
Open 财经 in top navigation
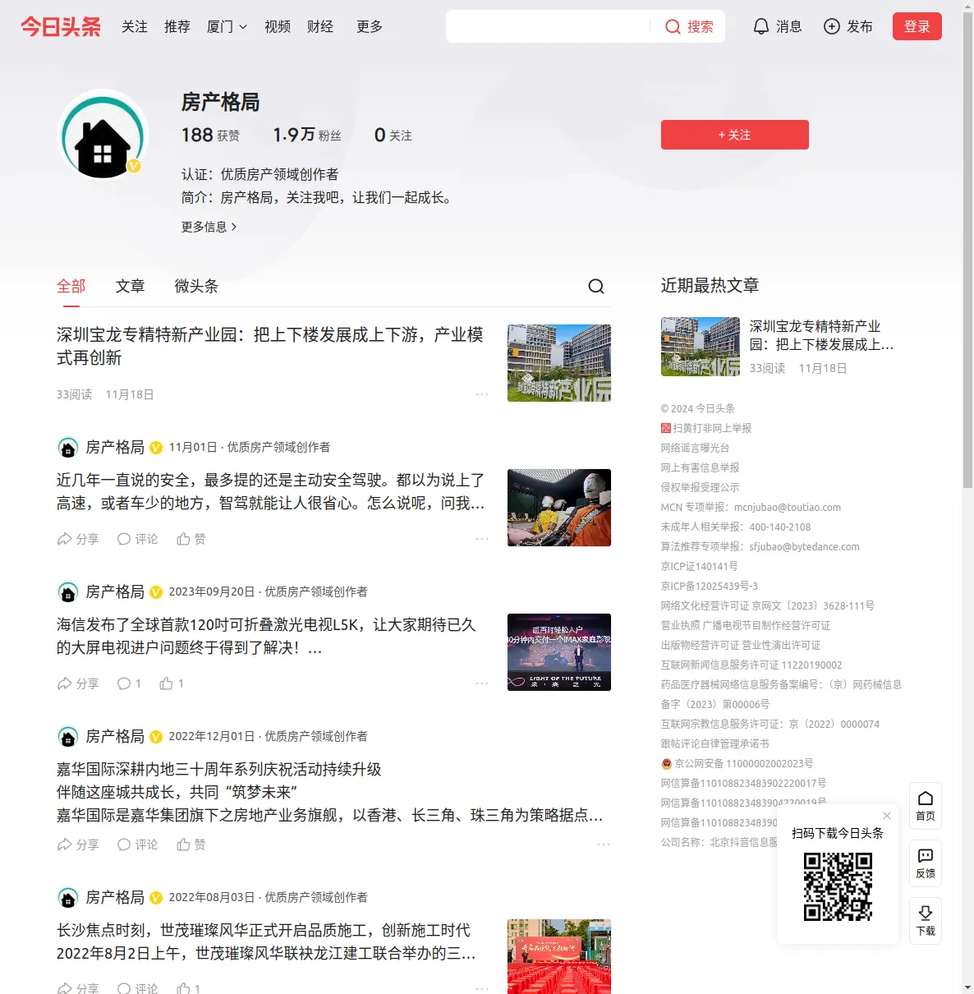[x=320, y=26]
